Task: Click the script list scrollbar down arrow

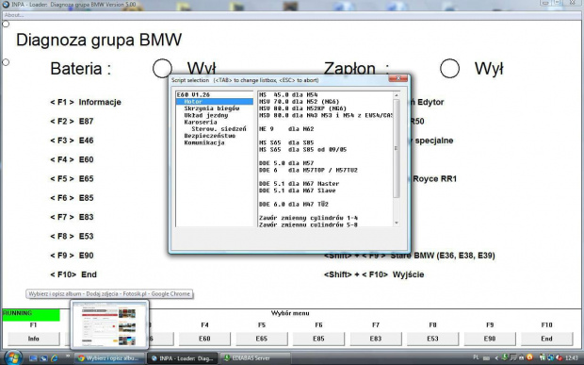Action: point(397,223)
